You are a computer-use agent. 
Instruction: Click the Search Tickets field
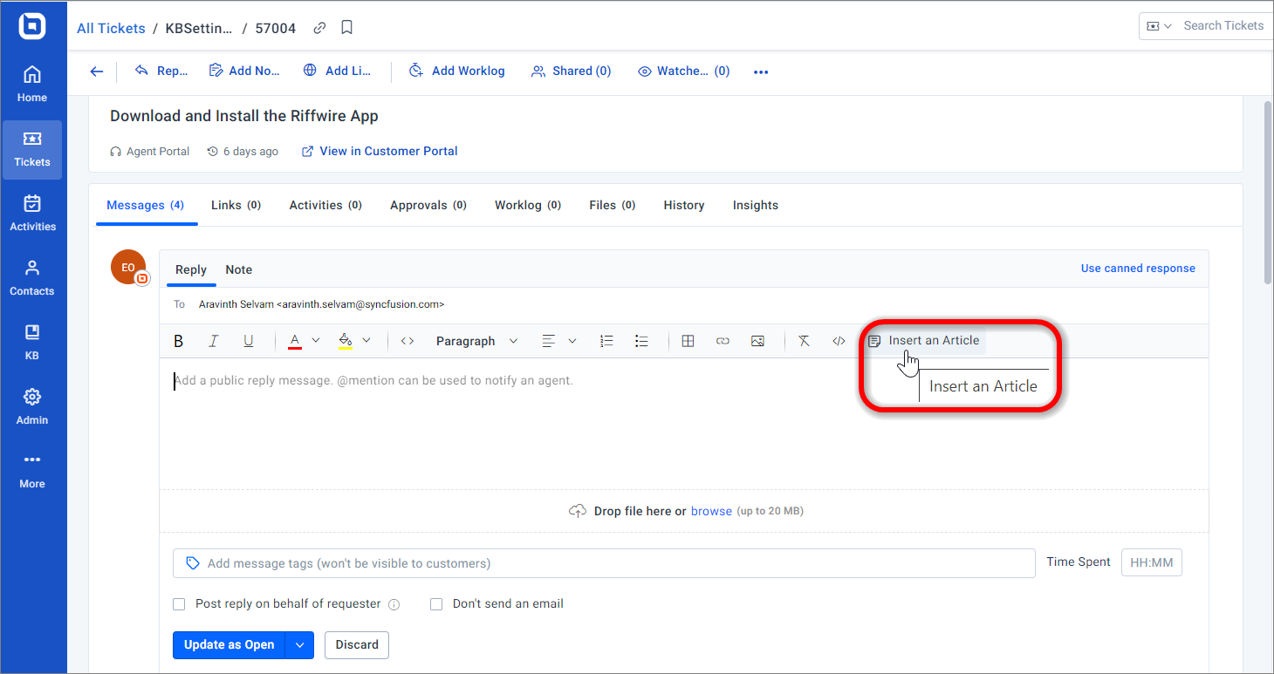pos(1223,26)
